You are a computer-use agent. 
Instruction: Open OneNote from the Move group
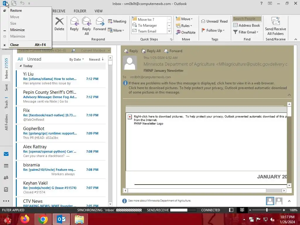click(186, 32)
